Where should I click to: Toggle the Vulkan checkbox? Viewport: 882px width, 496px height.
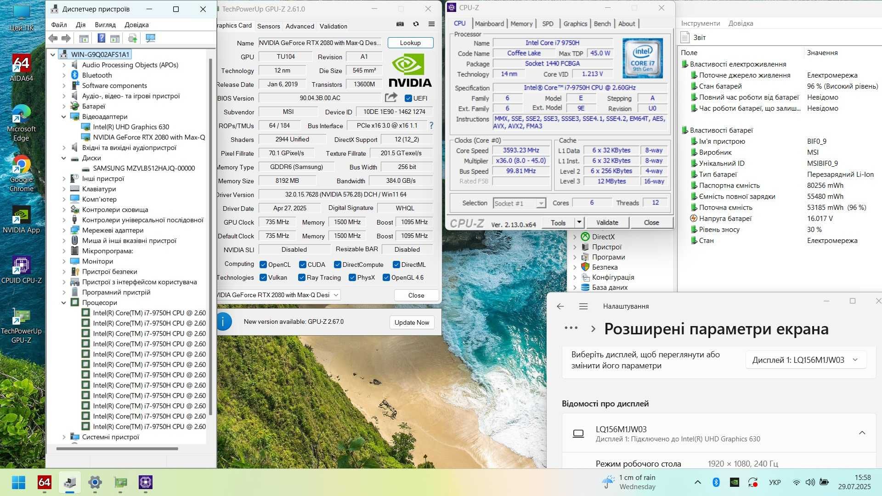(x=263, y=277)
